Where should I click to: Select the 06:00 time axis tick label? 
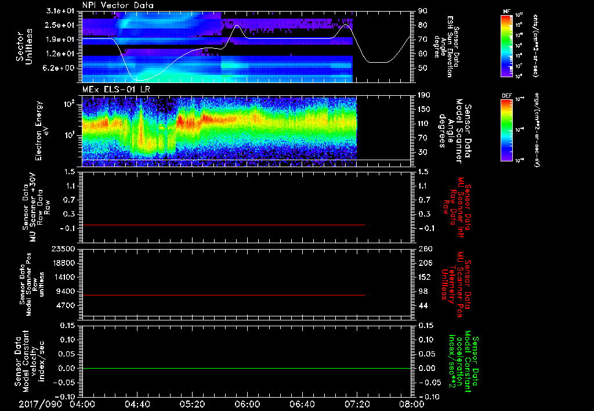(x=247, y=404)
